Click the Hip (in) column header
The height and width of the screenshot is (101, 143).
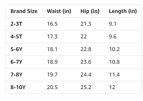tap(90, 11)
